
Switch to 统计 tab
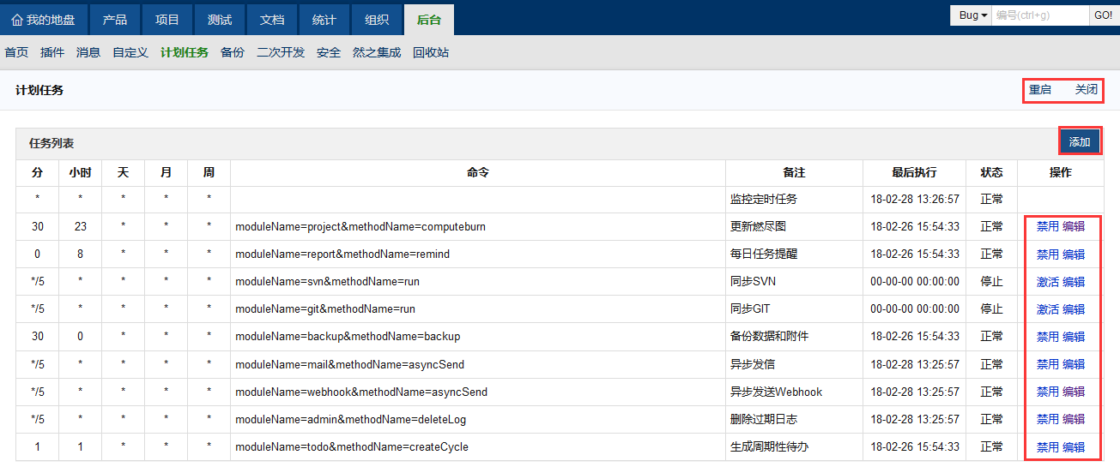(x=324, y=20)
